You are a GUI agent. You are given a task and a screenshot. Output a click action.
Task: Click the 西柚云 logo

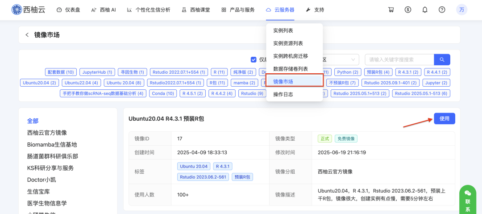point(28,10)
